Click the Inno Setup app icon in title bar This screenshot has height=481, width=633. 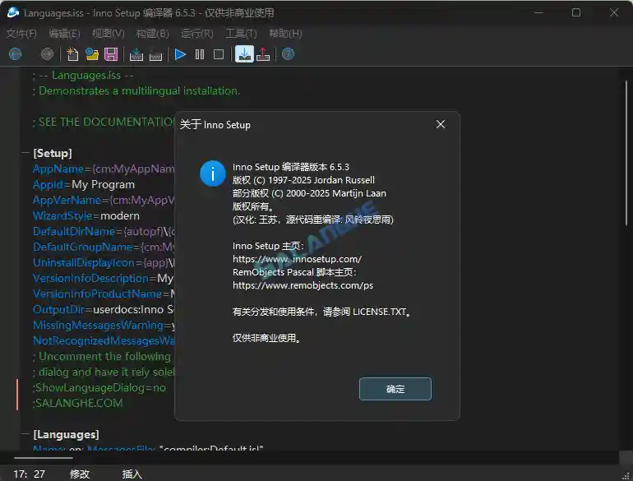[13, 12]
